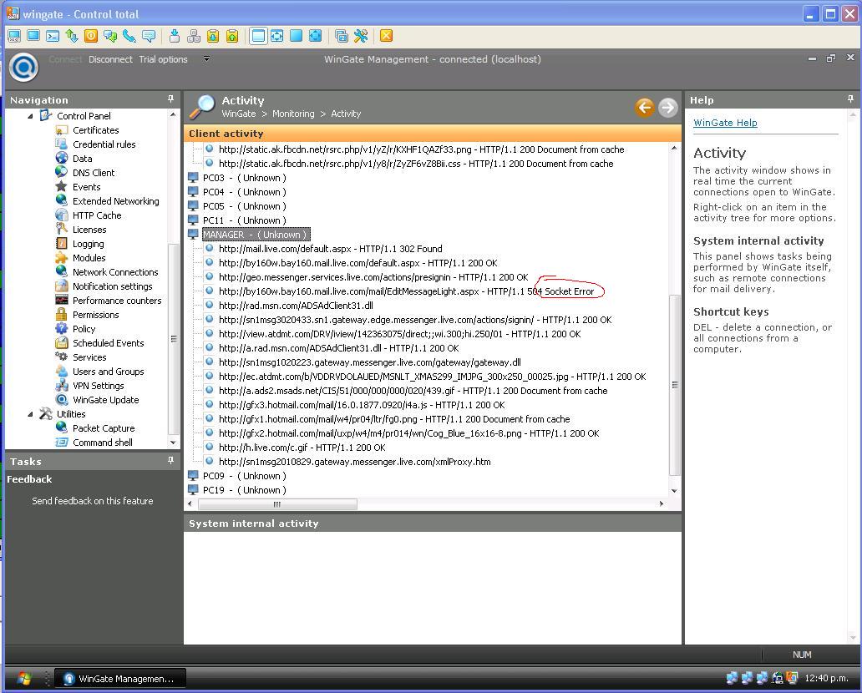Image resolution: width=862 pixels, height=693 pixels.
Task: Click the WinGate breadcrumb
Action: (239, 114)
